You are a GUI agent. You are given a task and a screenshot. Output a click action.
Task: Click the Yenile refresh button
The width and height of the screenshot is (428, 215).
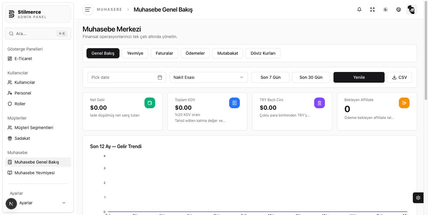[x=359, y=77]
